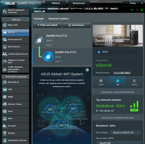Open Adaptivní funkce QoS gauge icon

point(5,61)
